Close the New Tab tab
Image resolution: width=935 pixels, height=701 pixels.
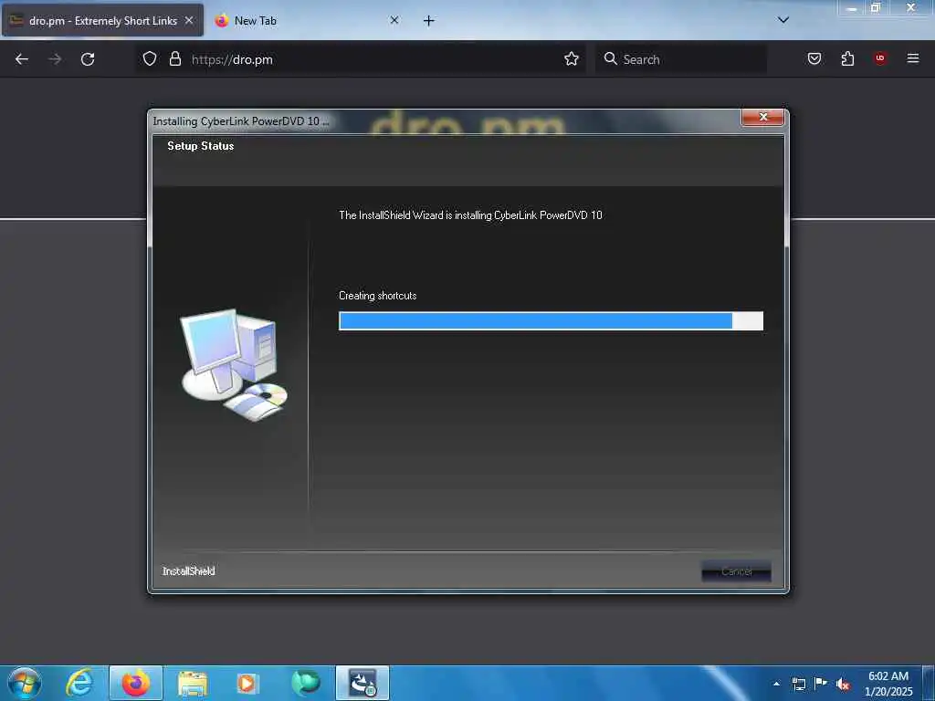[x=394, y=20]
